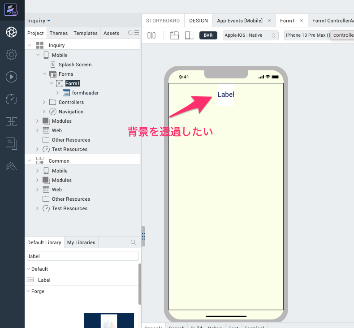Click the library search magnifier icon
Image resolution: width=354 pixels, height=328 pixels.
[x=133, y=242]
